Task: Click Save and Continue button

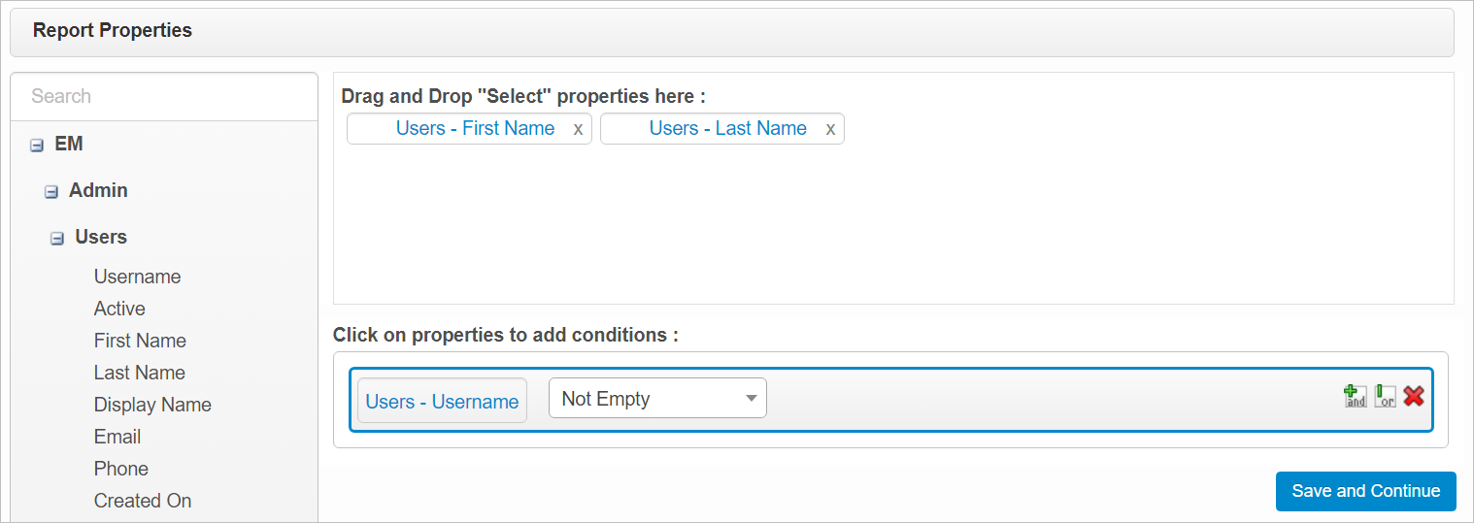Action: [x=1365, y=491]
